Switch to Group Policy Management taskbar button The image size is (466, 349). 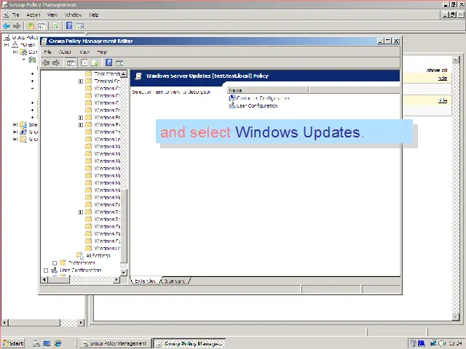115,343
